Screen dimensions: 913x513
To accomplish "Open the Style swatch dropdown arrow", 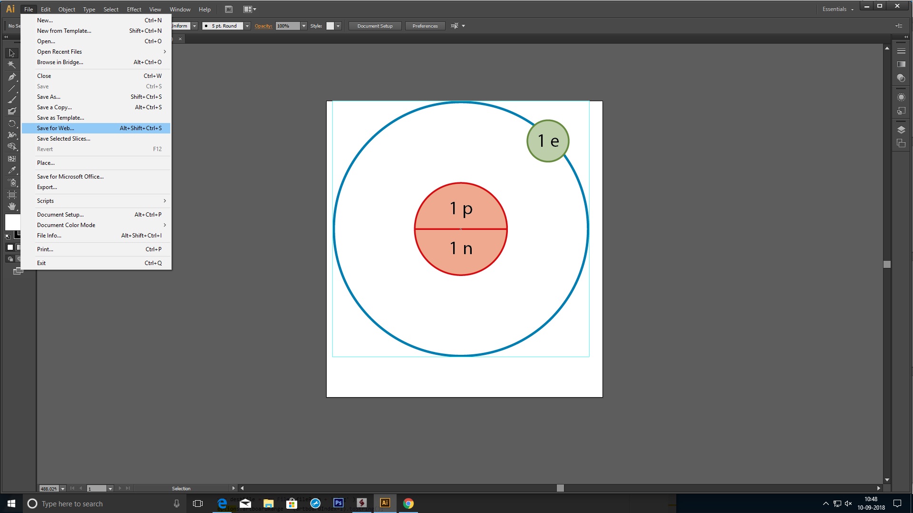I will click(x=338, y=26).
